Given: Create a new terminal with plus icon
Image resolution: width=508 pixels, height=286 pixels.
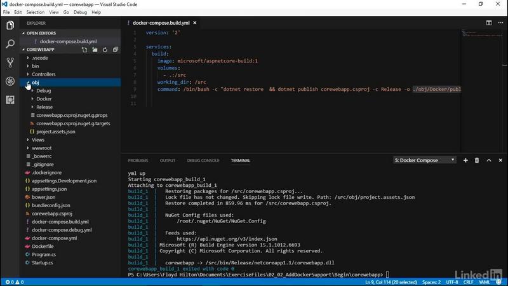Looking at the screenshot, I should [x=465, y=160].
